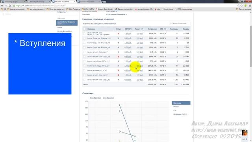Click the page vertical scrollbar thumb
The height and width of the screenshot is (142, 252).
tap(251, 46)
